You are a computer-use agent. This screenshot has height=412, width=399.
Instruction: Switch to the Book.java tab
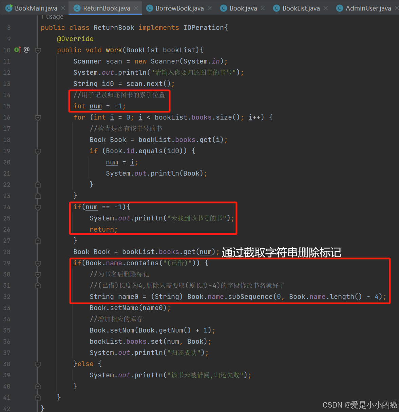tap(243, 8)
